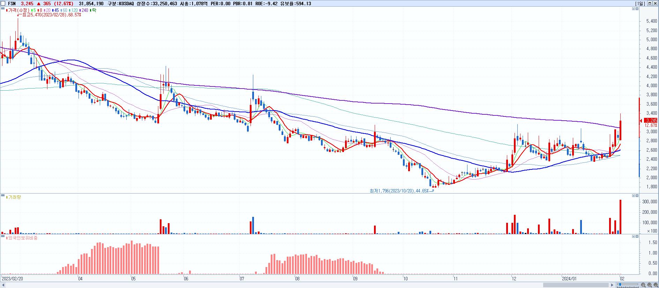Toggle the 락 indicator legend

point(93,10)
